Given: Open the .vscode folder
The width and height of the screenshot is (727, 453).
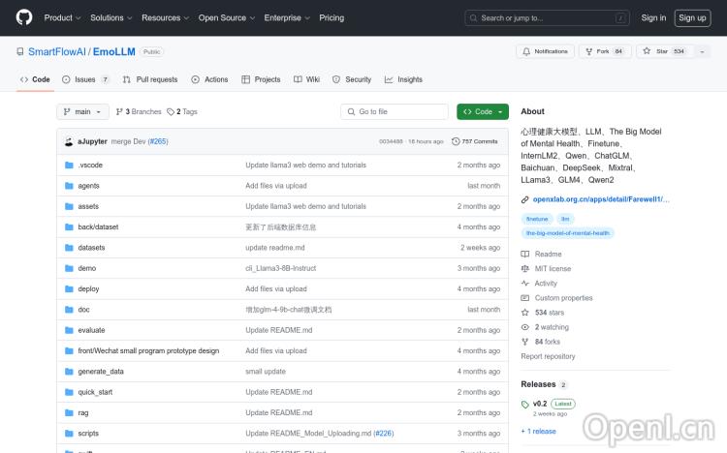Looking at the screenshot, I should pyautogui.click(x=90, y=166).
